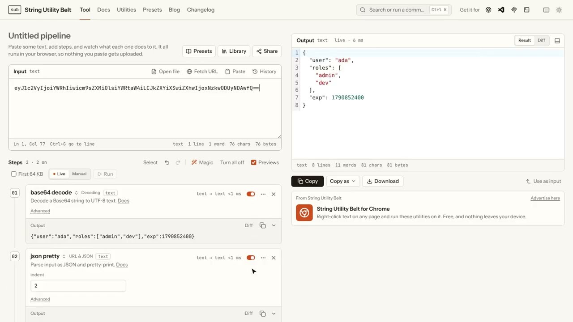The width and height of the screenshot is (573, 322).
Task: Click Use as input
Action: point(543,181)
